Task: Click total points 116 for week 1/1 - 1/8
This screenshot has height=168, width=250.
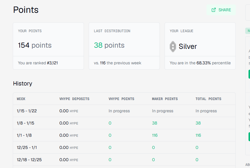Action: pos(198,135)
